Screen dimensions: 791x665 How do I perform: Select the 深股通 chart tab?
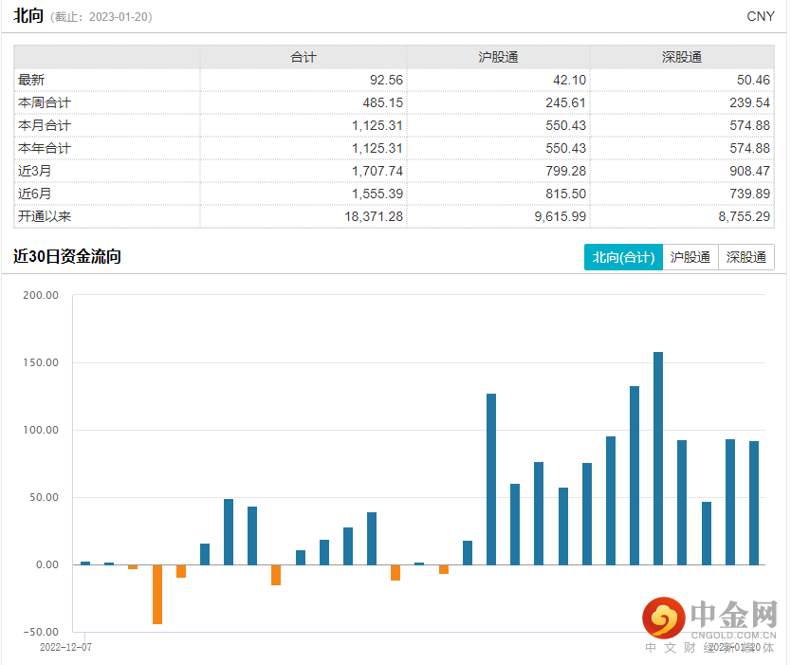(x=746, y=257)
